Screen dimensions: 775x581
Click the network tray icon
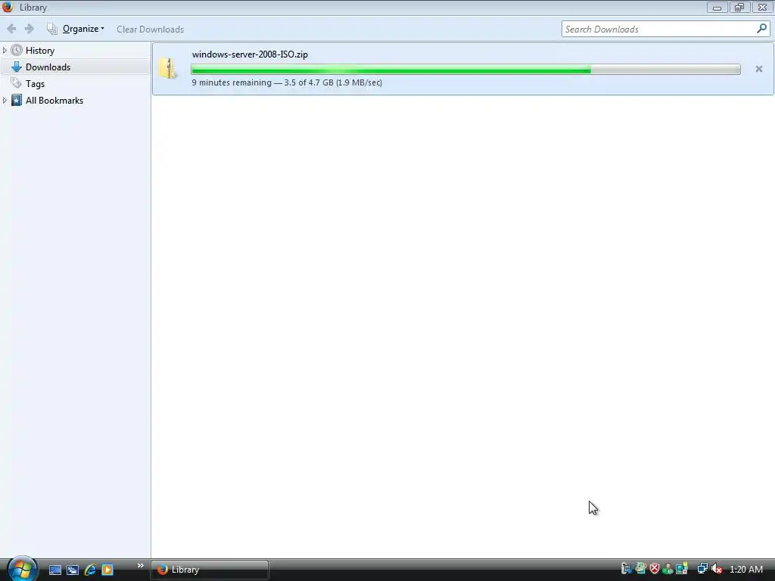pos(702,569)
